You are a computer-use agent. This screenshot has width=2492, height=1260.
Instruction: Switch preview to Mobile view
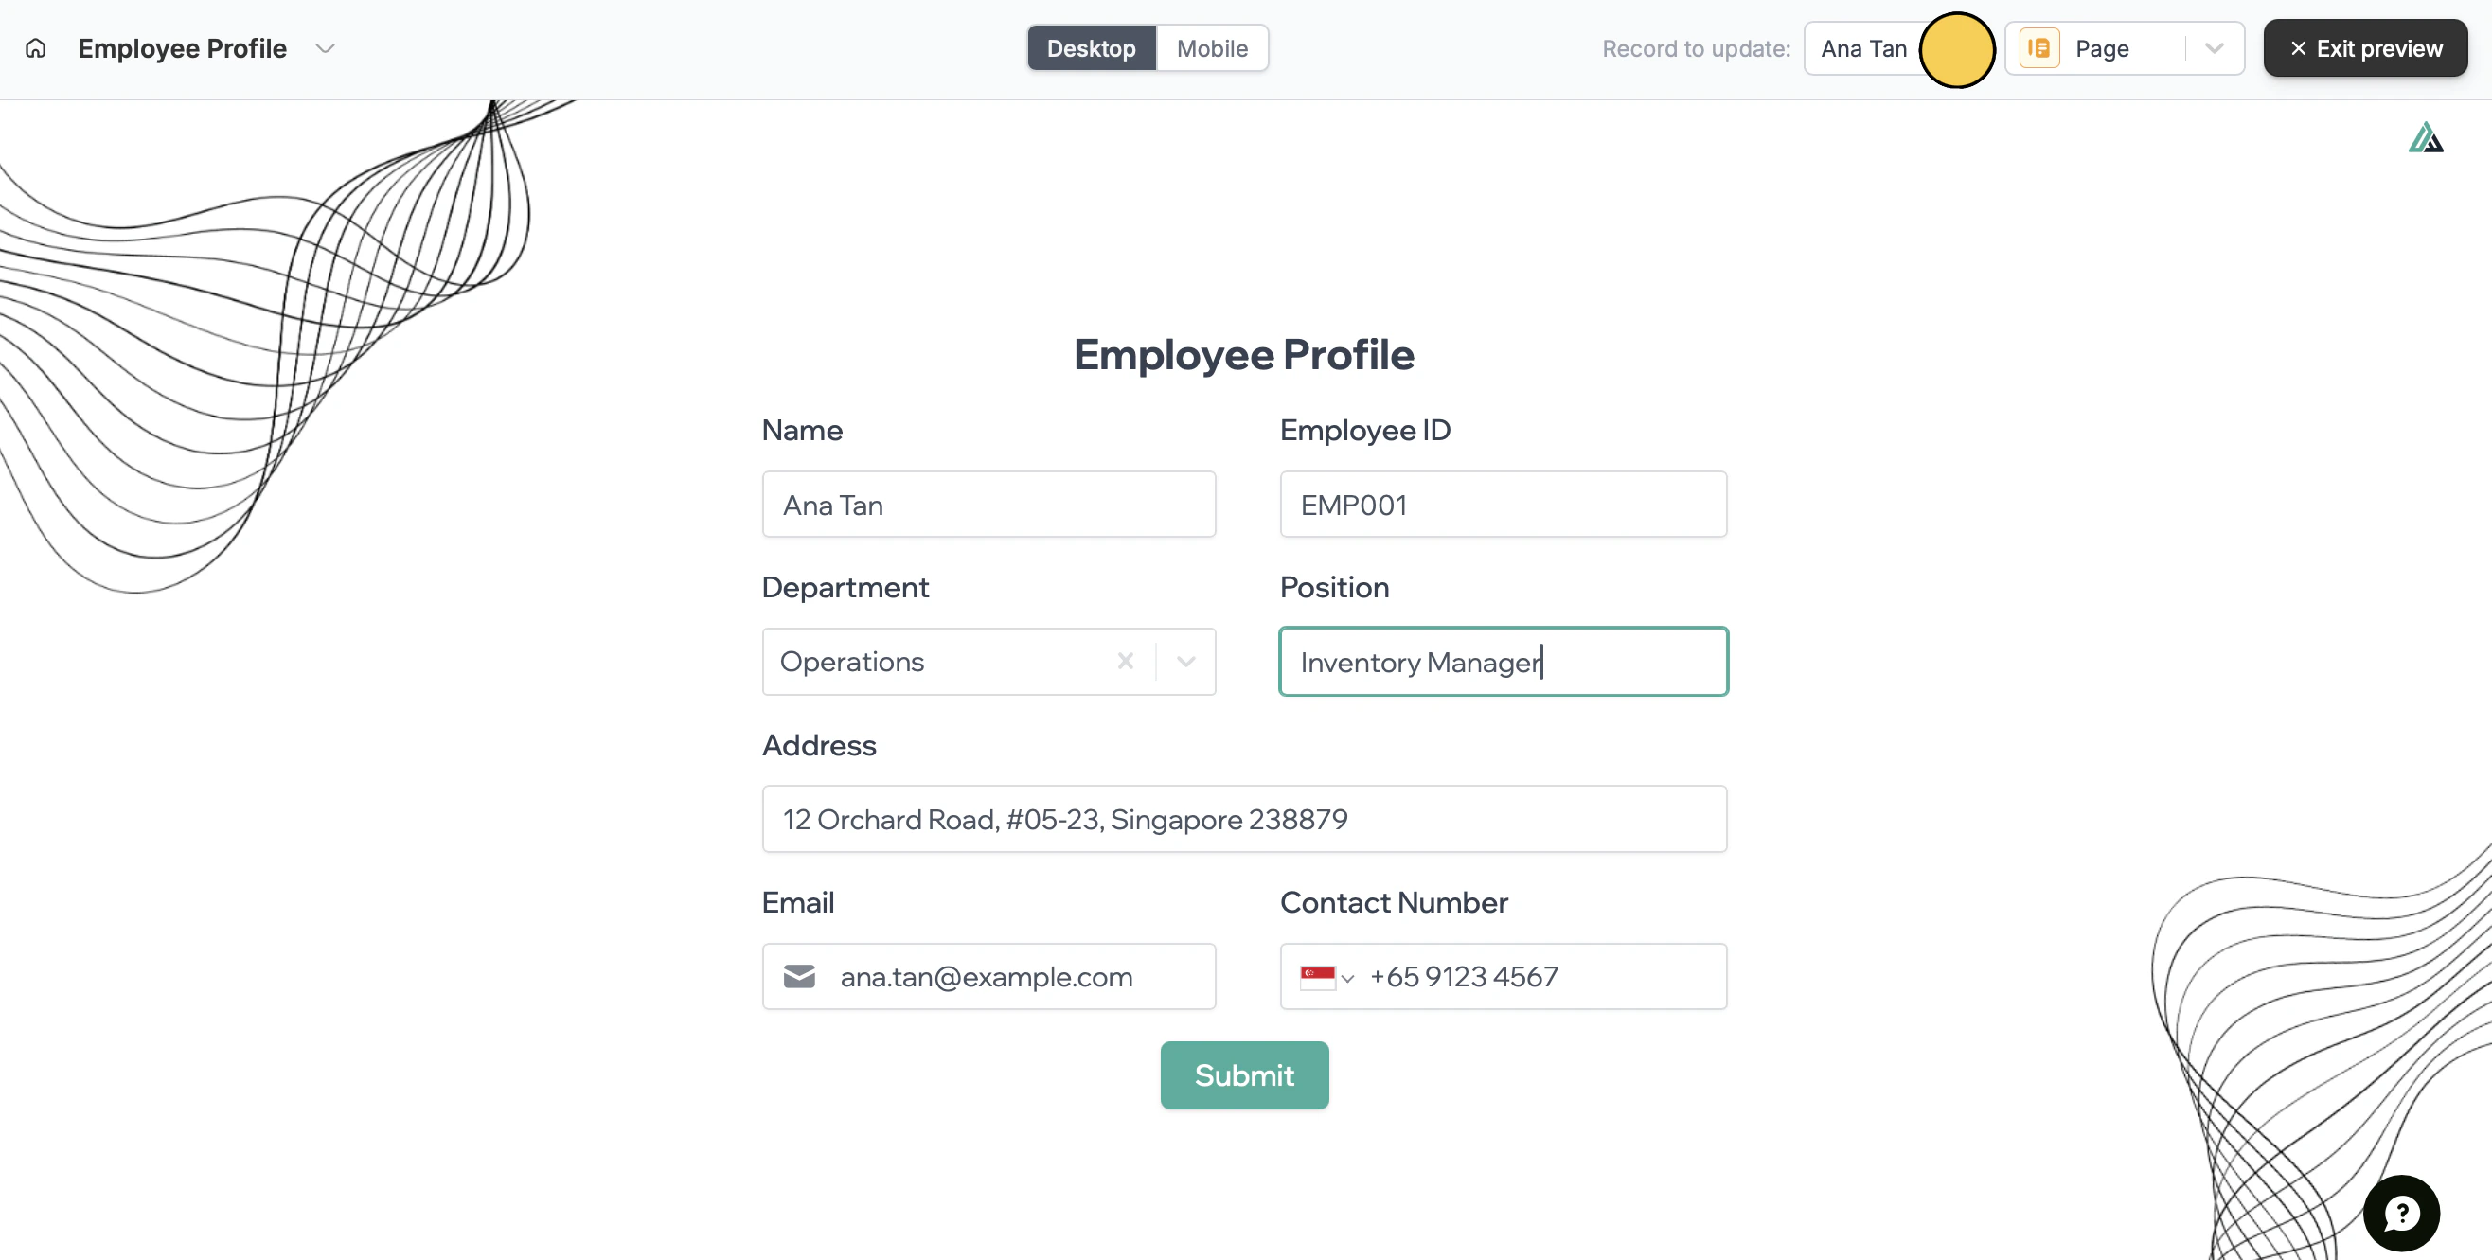1212,48
